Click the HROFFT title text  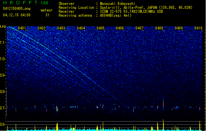[20, 3]
